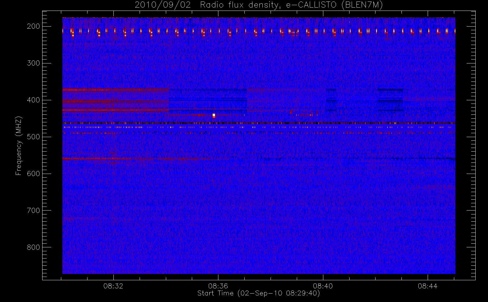Click the 08:32 time tick label
The height and width of the screenshot is (302, 488).
point(113,286)
